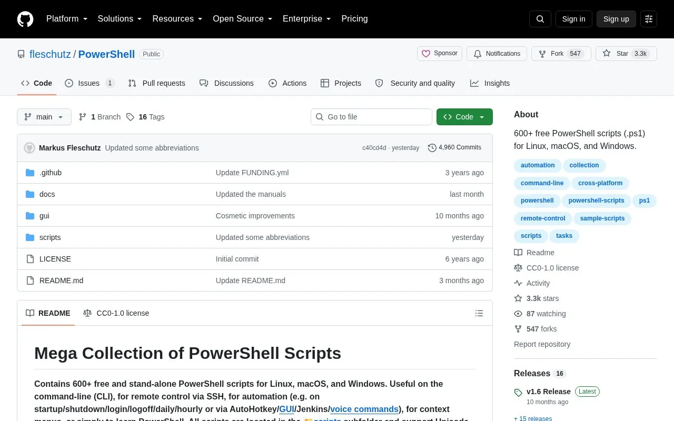Image resolution: width=674 pixels, height=421 pixels.
Task: Open the README outline list icon
Action: [x=479, y=313]
